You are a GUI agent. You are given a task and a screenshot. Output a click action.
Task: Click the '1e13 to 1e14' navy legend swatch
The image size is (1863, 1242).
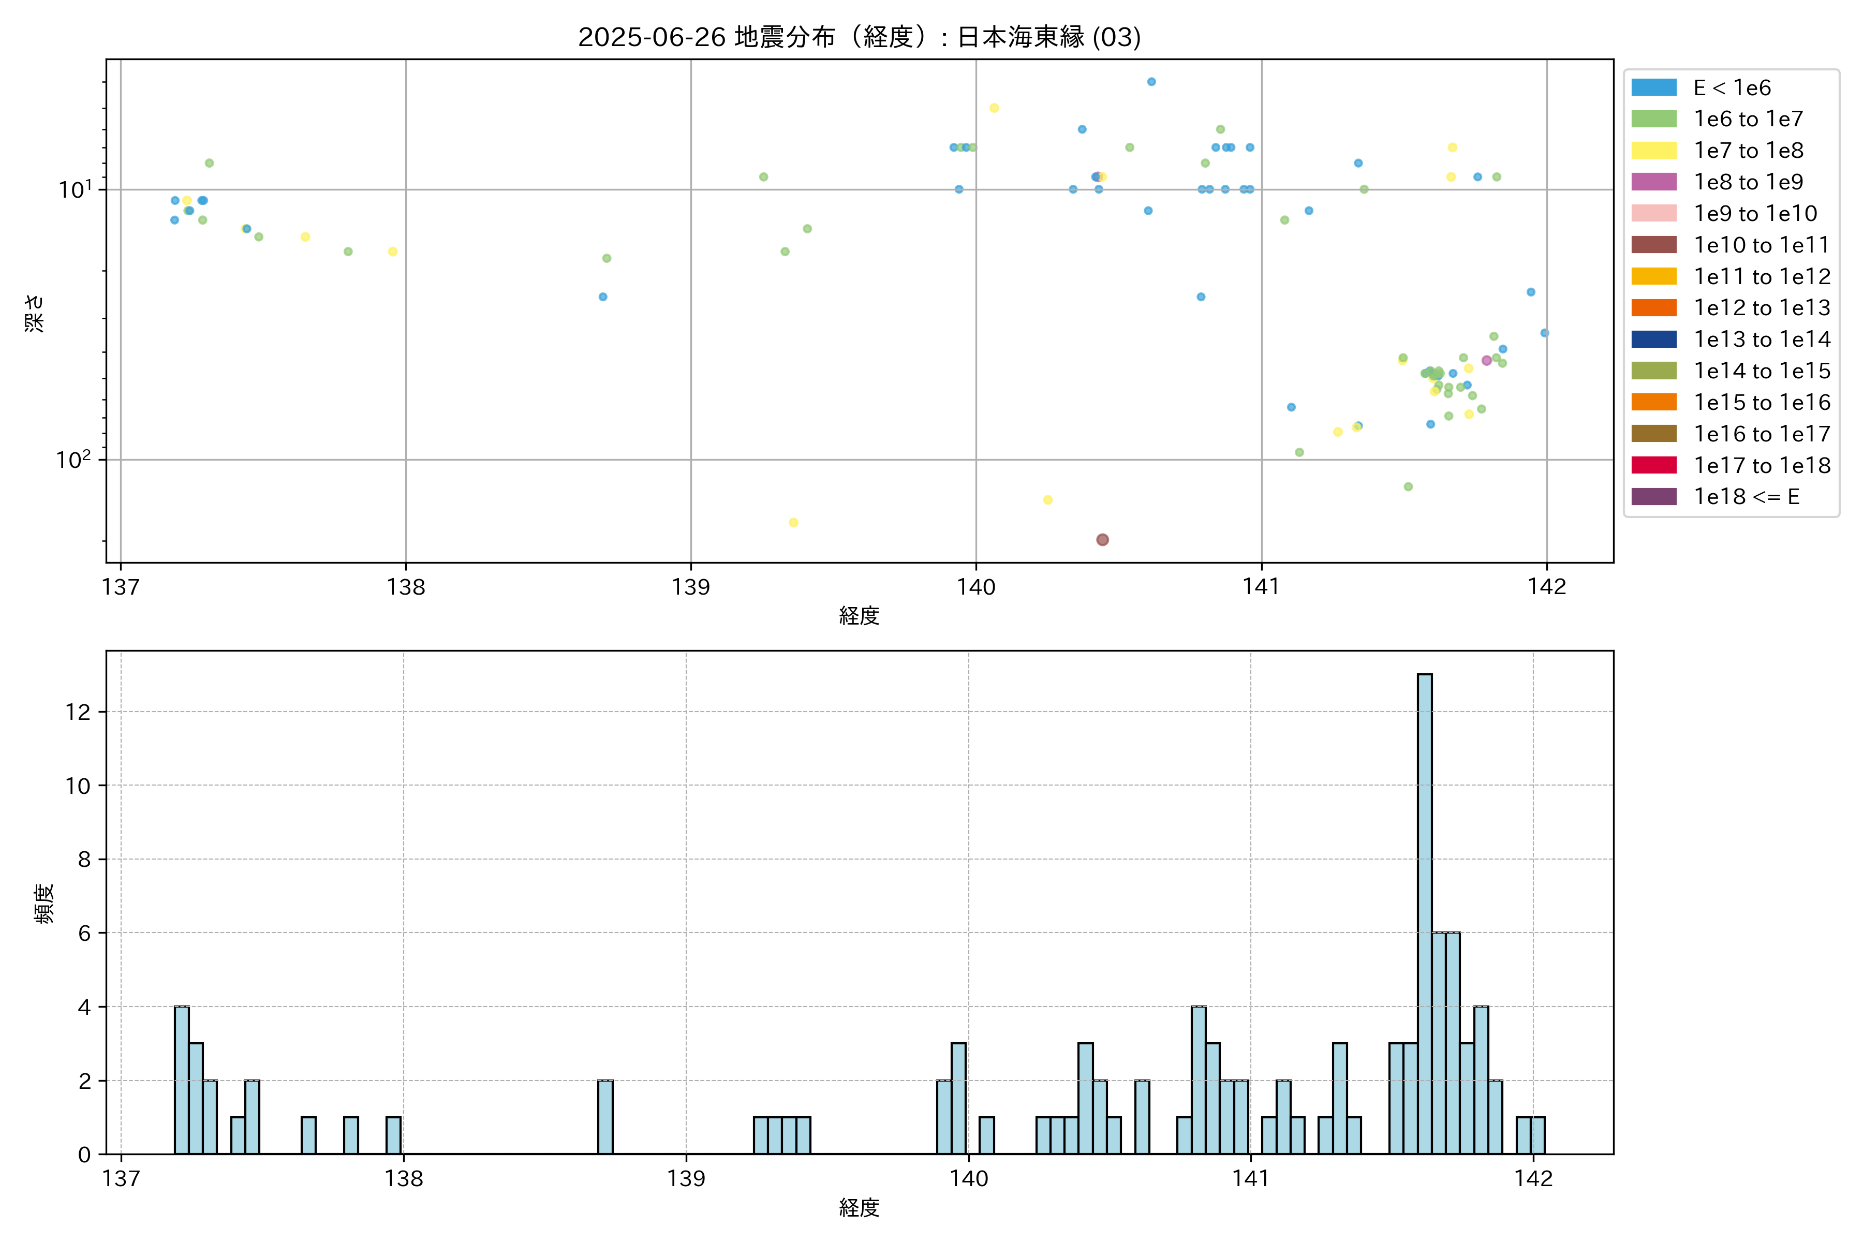(x=1654, y=339)
